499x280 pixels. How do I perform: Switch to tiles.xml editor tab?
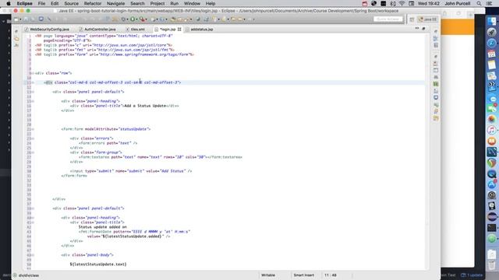pyautogui.click(x=137, y=30)
